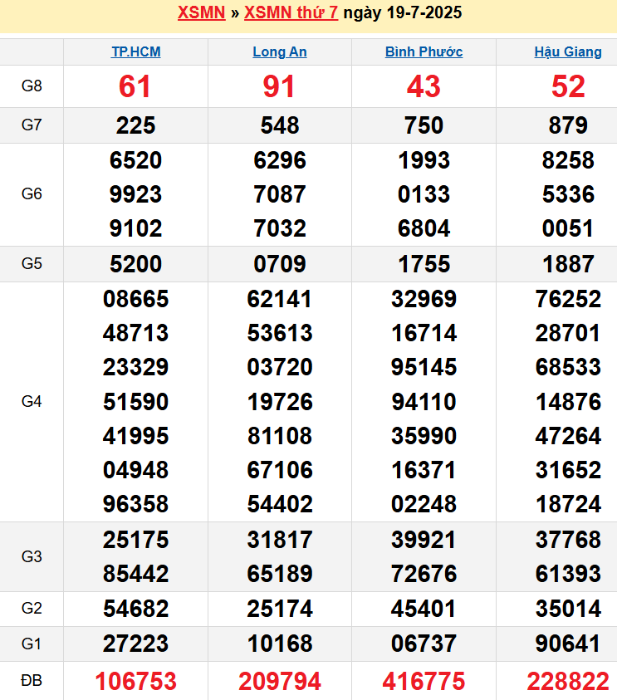
Task: Select G4 number 62141
Action: coord(280,299)
